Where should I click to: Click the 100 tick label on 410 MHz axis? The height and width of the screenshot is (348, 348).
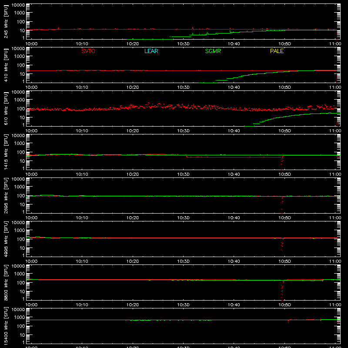21,65
